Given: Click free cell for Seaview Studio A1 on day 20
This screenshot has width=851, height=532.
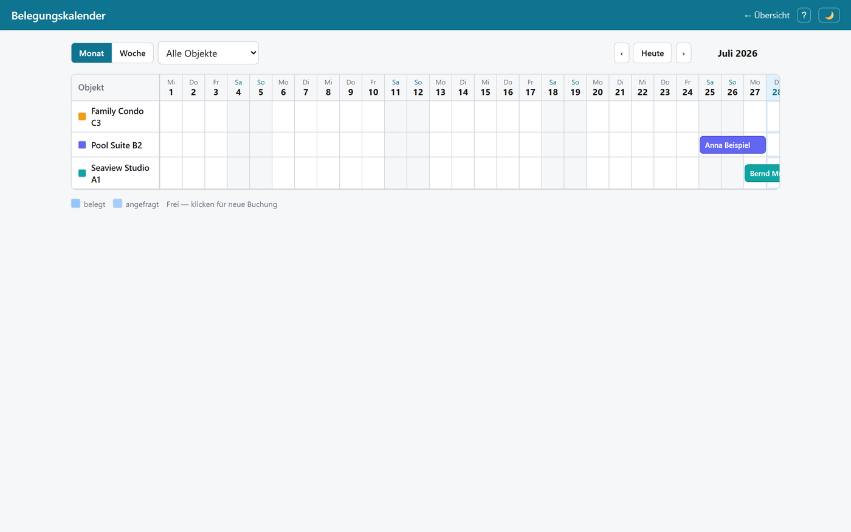Looking at the screenshot, I should 598,173.
